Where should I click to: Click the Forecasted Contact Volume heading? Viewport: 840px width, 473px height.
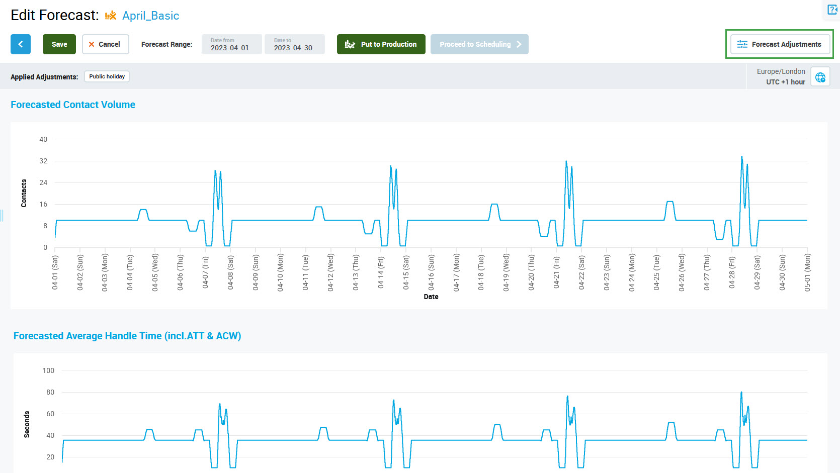tap(73, 105)
